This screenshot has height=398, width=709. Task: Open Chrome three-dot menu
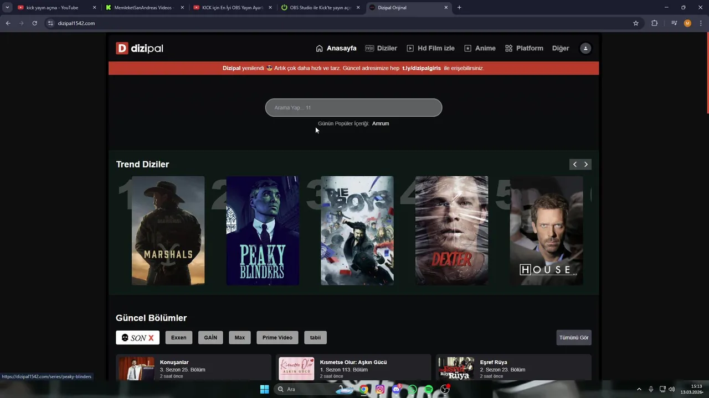pos(701,23)
